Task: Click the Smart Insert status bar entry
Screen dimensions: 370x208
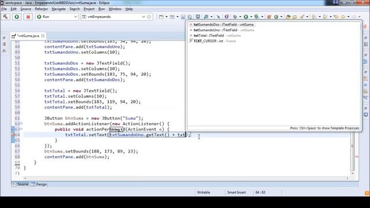Action: point(236,192)
